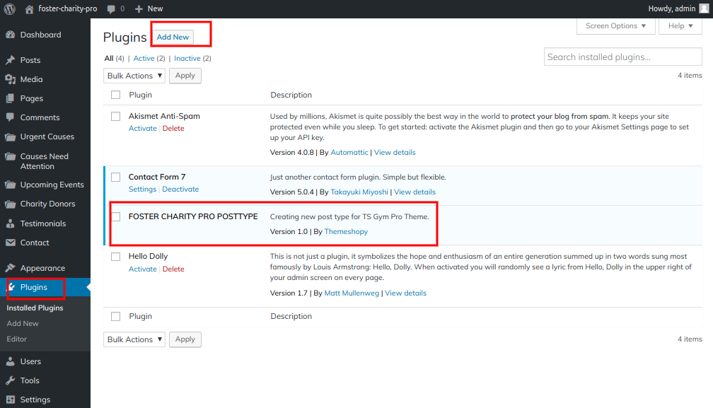Expand the Help dropdown
Viewport: 713px width, 408px height.
[680, 26]
